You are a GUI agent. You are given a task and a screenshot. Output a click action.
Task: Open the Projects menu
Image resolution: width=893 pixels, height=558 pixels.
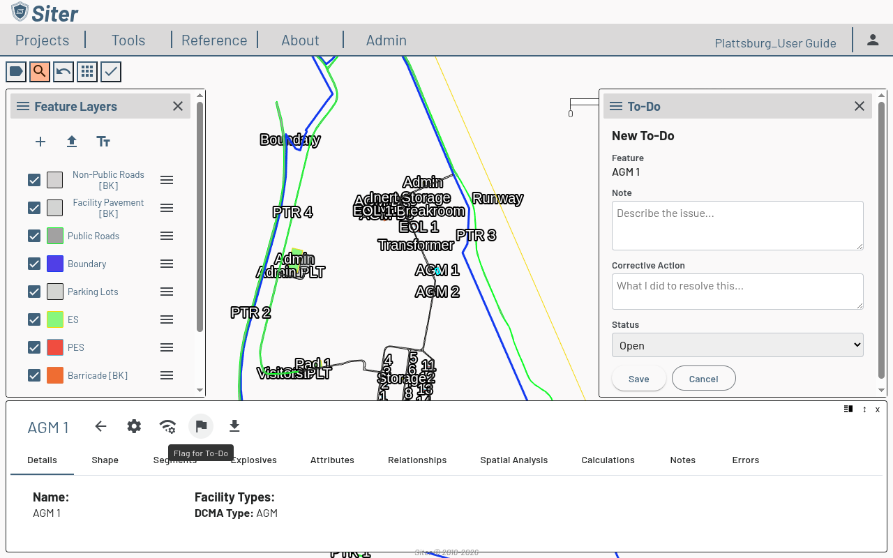[43, 40]
